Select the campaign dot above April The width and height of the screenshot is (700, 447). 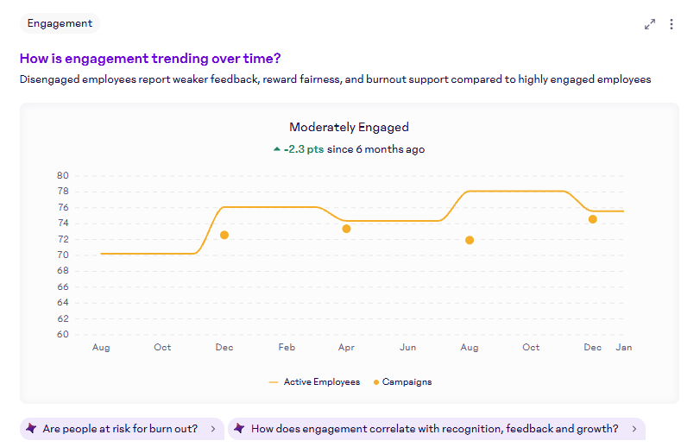(x=346, y=229)
